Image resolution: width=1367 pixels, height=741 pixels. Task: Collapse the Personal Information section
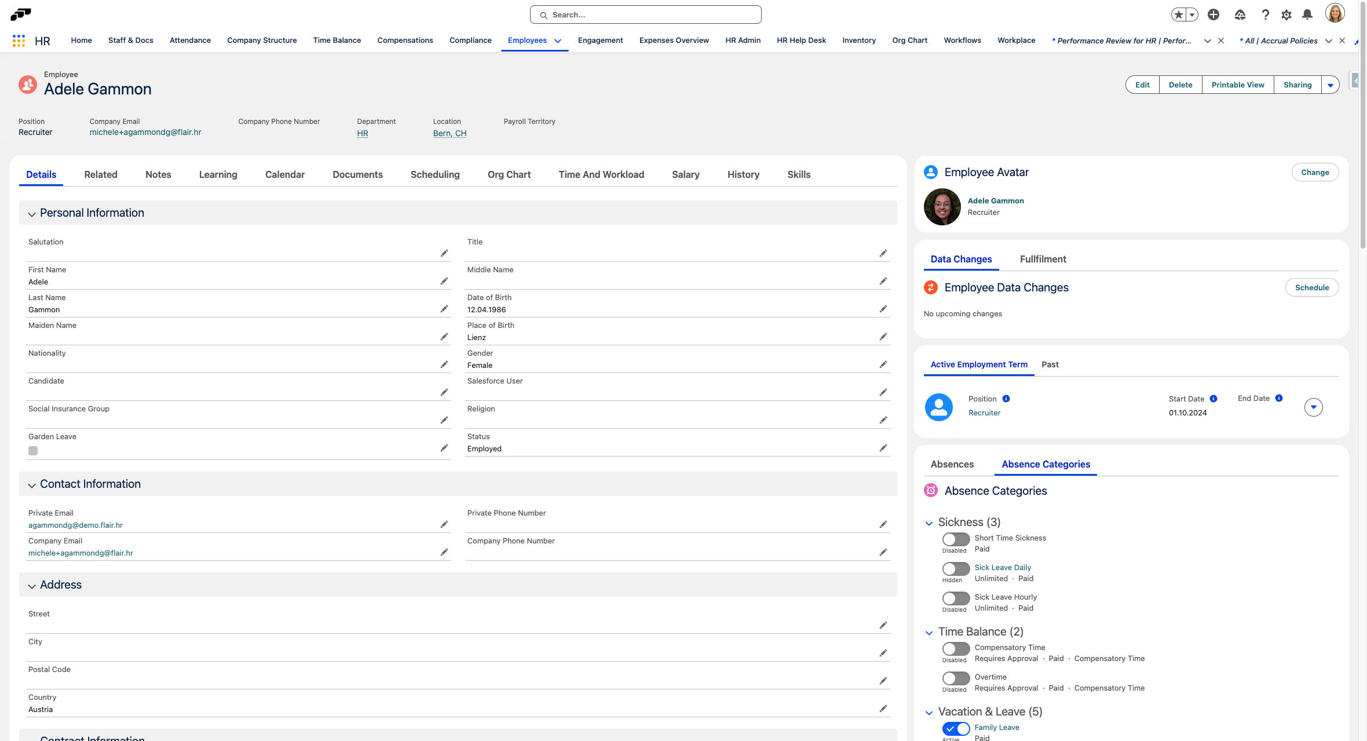(x=32, y=214)
